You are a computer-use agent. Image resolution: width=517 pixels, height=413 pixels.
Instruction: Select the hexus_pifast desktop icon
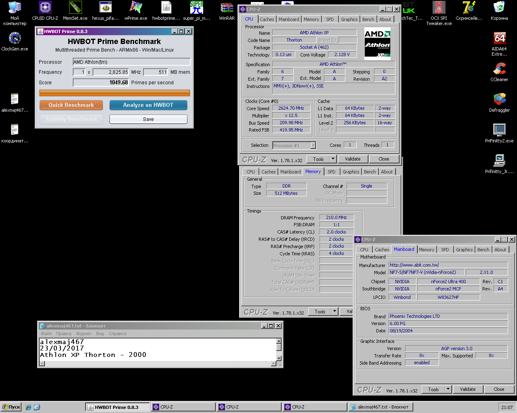[x=105, y=11]
